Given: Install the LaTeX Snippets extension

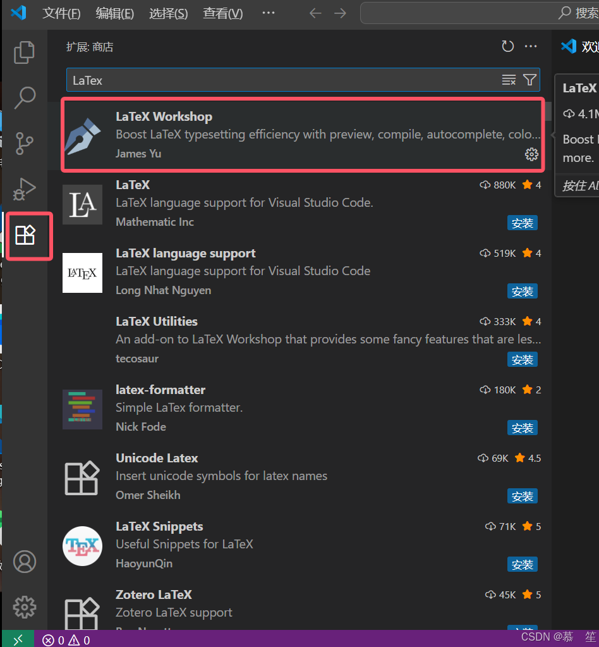Looking at the screenshot, I should (x=523, y=565).
